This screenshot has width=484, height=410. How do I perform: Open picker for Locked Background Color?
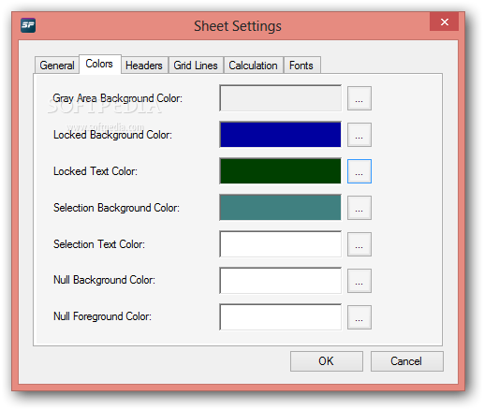coord(359,135)
